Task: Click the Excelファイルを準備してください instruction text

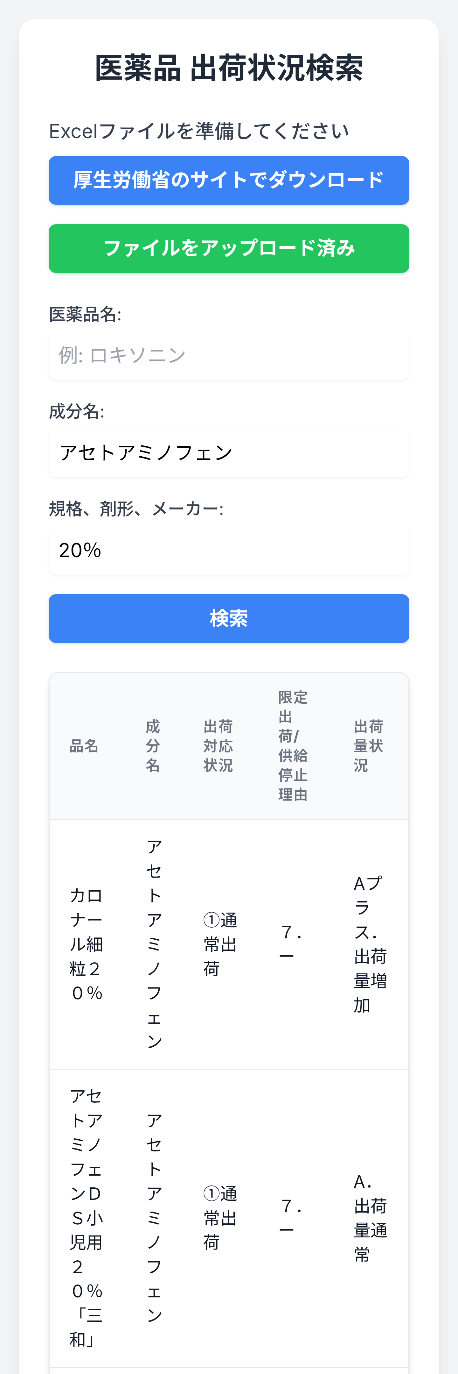Action: [x=199, y=131]
